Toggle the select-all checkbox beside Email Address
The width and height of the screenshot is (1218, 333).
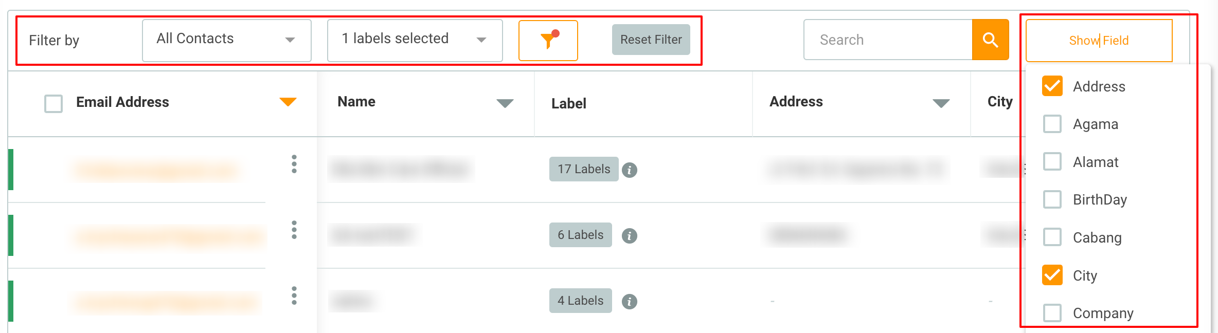click(x=53, y=103)
